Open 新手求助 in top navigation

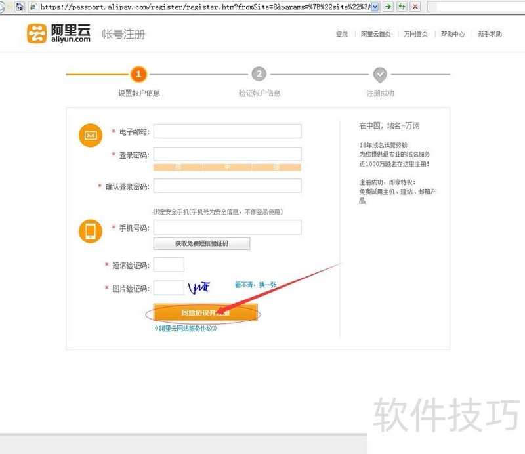490,34
